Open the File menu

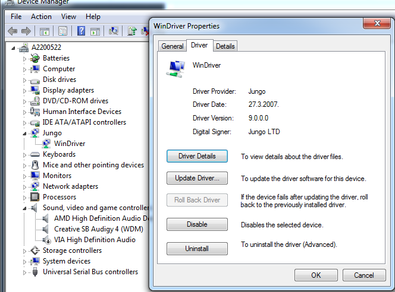tap(16, 17)
